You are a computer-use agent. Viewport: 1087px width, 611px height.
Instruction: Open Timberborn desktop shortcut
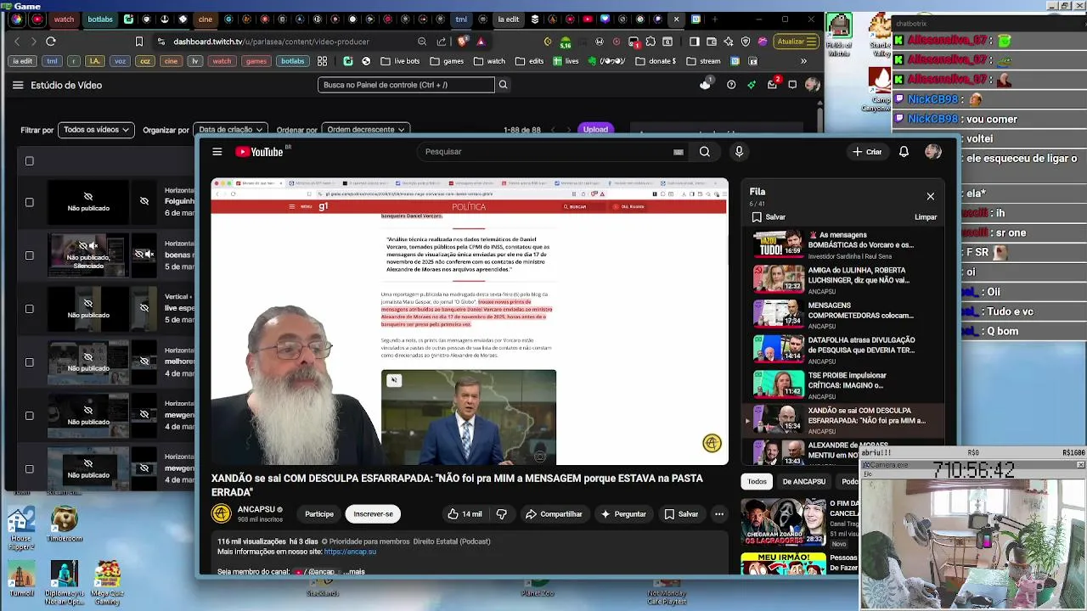(65, 524)
